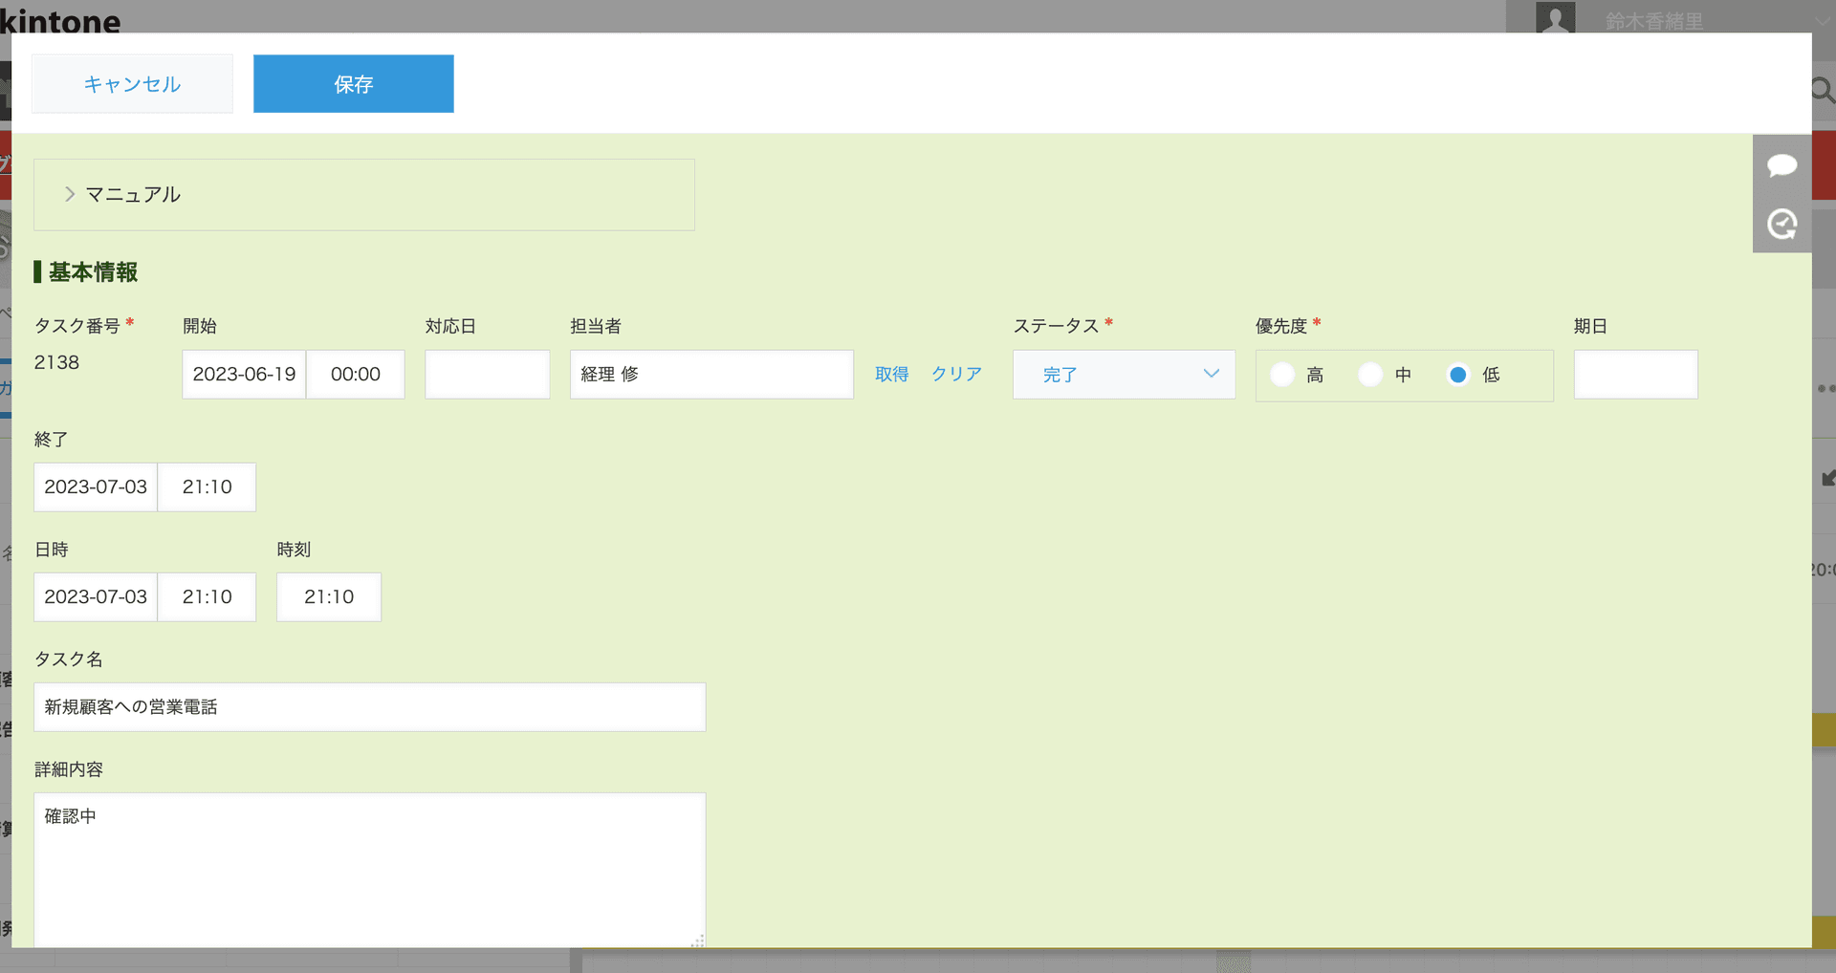The image size is (1836, 973).
Task: Click the kintone logo
Action: (60, 19)
